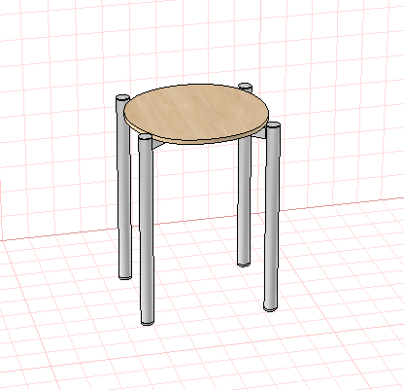Screen dimensions: 404x390
Task: Select the stool's front-left metal leg
Action: [147, 230]
